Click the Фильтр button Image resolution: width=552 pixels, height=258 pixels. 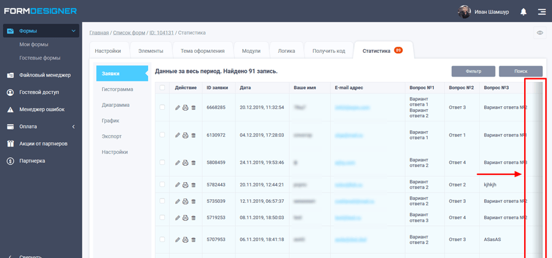[473, 71]
